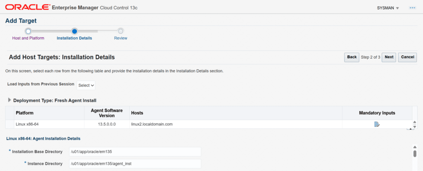This screenshot has height=171, width=423.
Task: Jump to the Review step
Action: (121, 38)
